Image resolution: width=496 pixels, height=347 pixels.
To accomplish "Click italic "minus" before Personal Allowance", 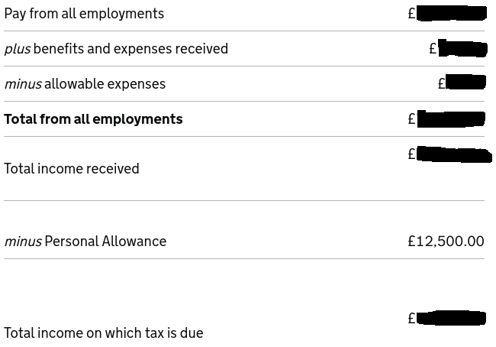I will (x=23, y=242).
